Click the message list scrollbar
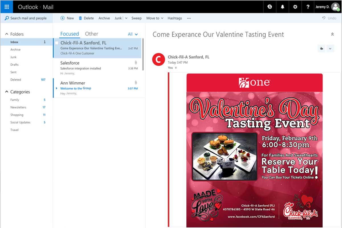 tap(143, 54)
